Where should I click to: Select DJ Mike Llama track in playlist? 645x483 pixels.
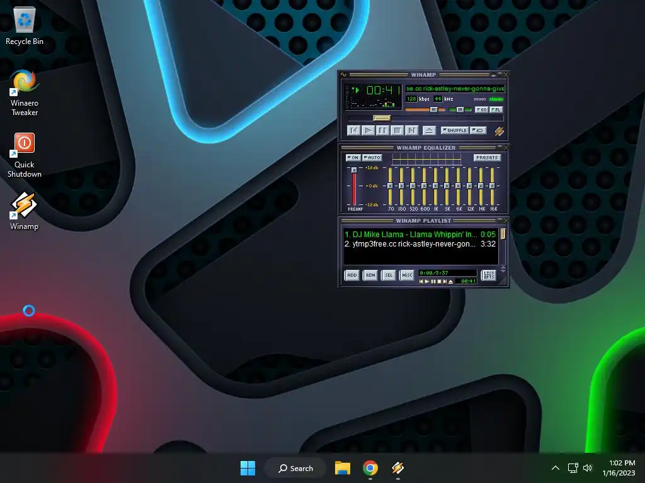pos(420,235)
